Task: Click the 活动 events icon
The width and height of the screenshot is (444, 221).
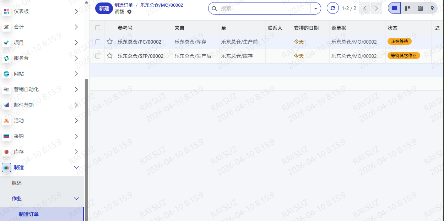Action: point(6,121)
